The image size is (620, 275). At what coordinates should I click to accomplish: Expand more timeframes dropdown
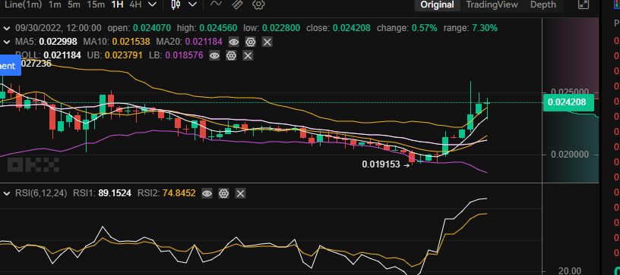click(152, 5)
